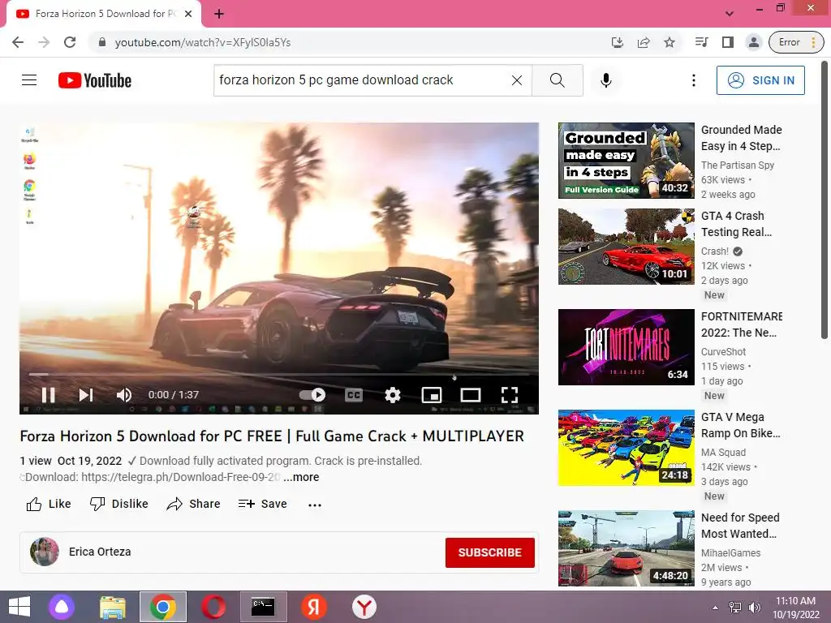Select the Forza Horizon 5 tab
Image resolution: width=831 pixels, height=623 pixels.
coord(105,14)
